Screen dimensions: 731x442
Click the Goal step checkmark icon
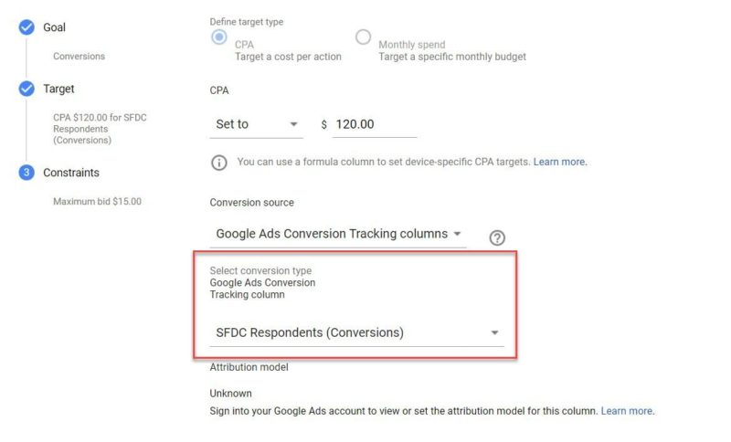click(x=26, y=28)
